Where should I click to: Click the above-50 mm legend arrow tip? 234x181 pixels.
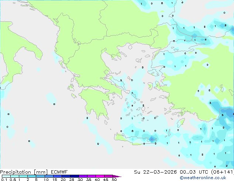tap(117, 176)
